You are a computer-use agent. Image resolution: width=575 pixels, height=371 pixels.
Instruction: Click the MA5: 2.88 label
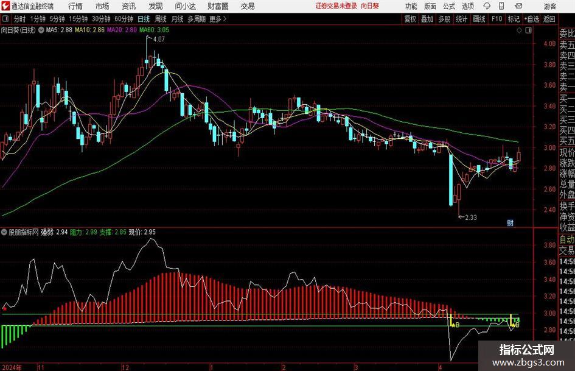pos(59,30)
